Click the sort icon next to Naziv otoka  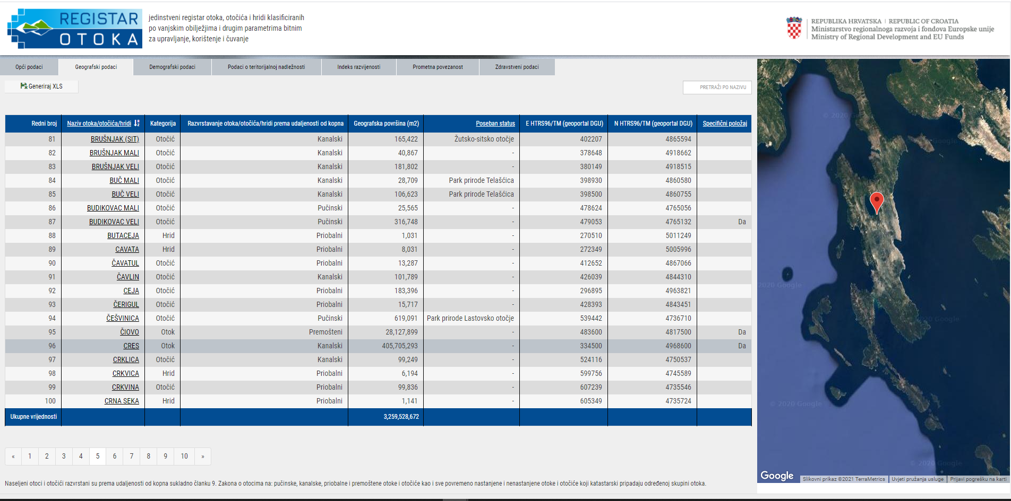point(137,123)
